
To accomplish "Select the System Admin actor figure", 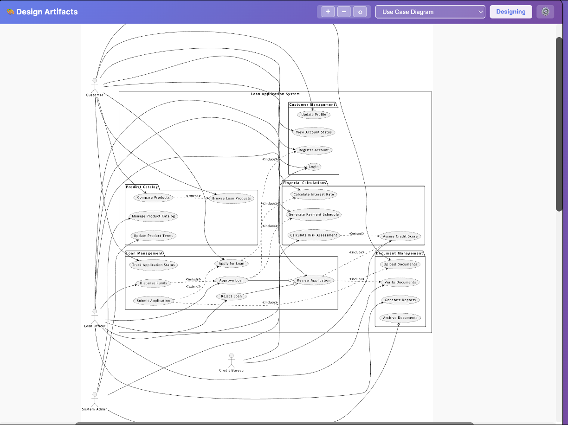I will (95, 399).
